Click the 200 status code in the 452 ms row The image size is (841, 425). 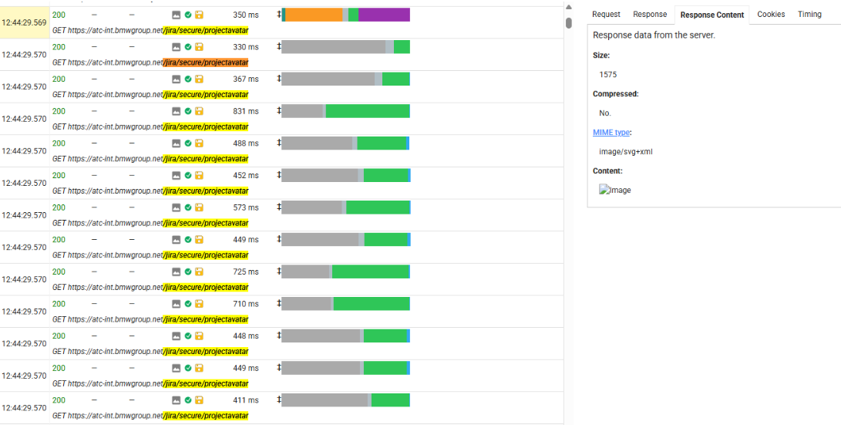point(59,175)
